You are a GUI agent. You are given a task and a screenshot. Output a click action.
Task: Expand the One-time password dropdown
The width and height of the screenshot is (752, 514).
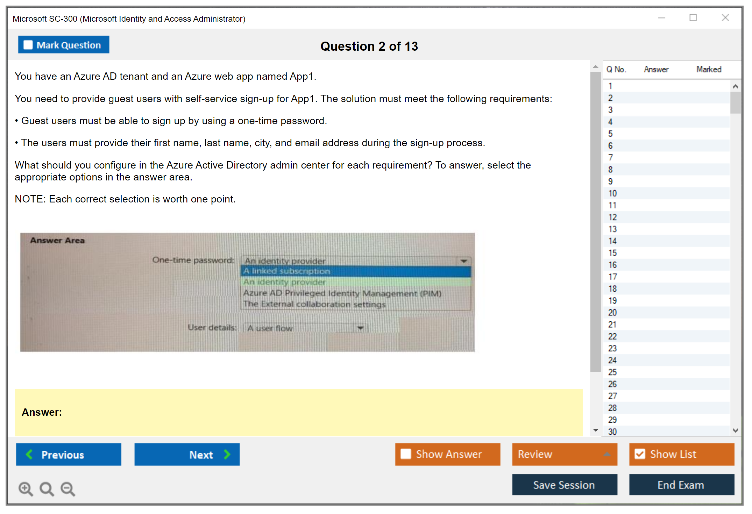click(464, 261)
